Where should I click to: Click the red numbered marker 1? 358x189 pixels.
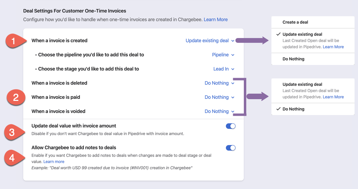tap(14, 41)
